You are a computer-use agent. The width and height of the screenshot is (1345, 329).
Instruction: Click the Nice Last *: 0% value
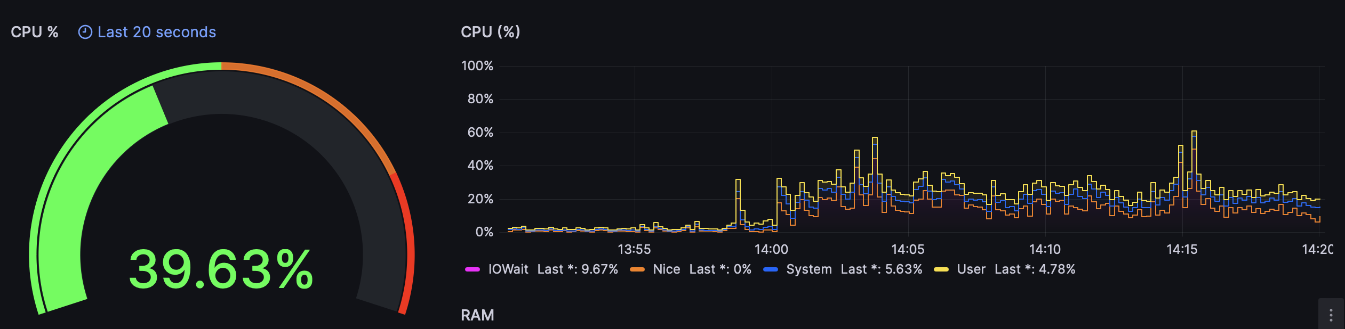[720, 269]
